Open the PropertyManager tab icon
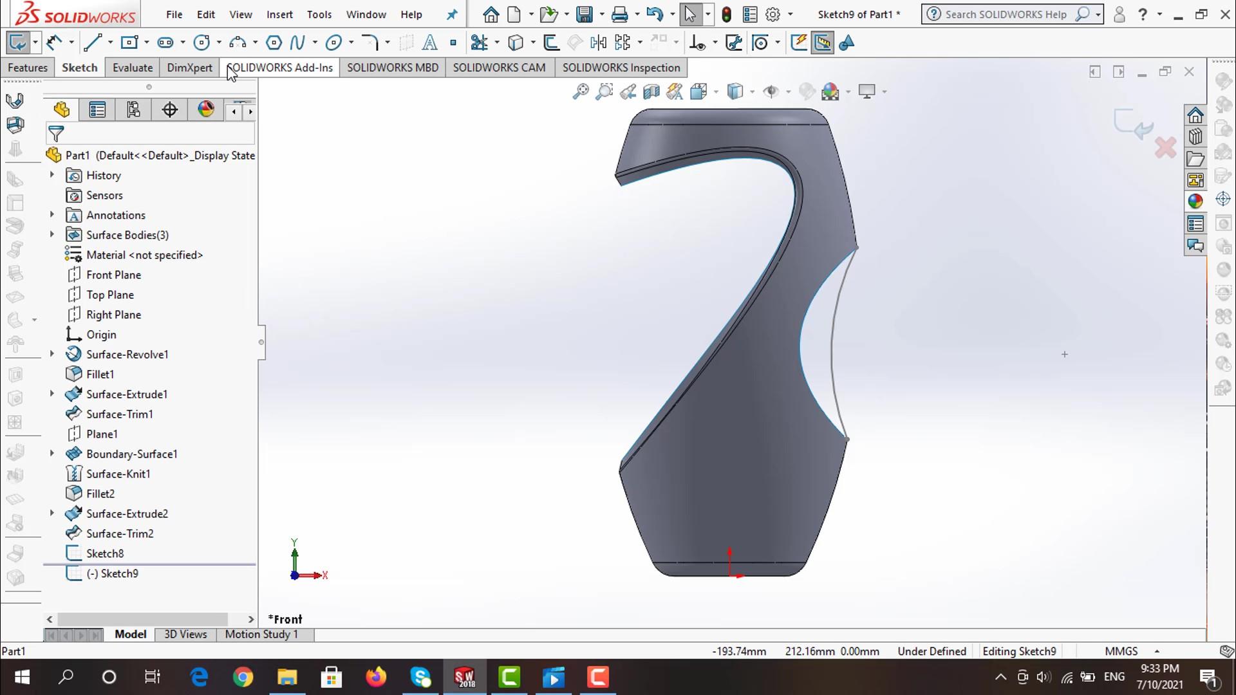Image resolution: width=1236 pixels, height=695 pixels. [97, 110]
